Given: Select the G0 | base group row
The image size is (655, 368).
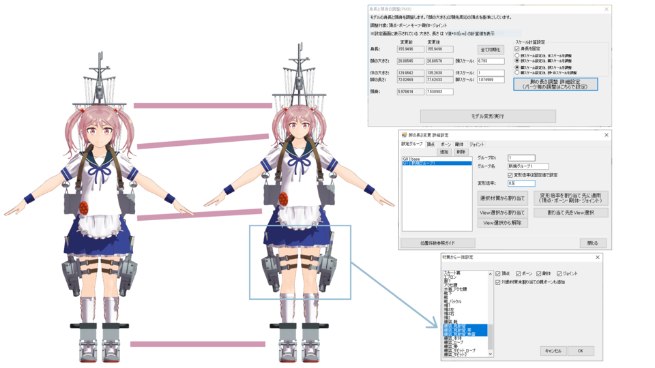Looking at the screenshot, I should pos(437,159).
